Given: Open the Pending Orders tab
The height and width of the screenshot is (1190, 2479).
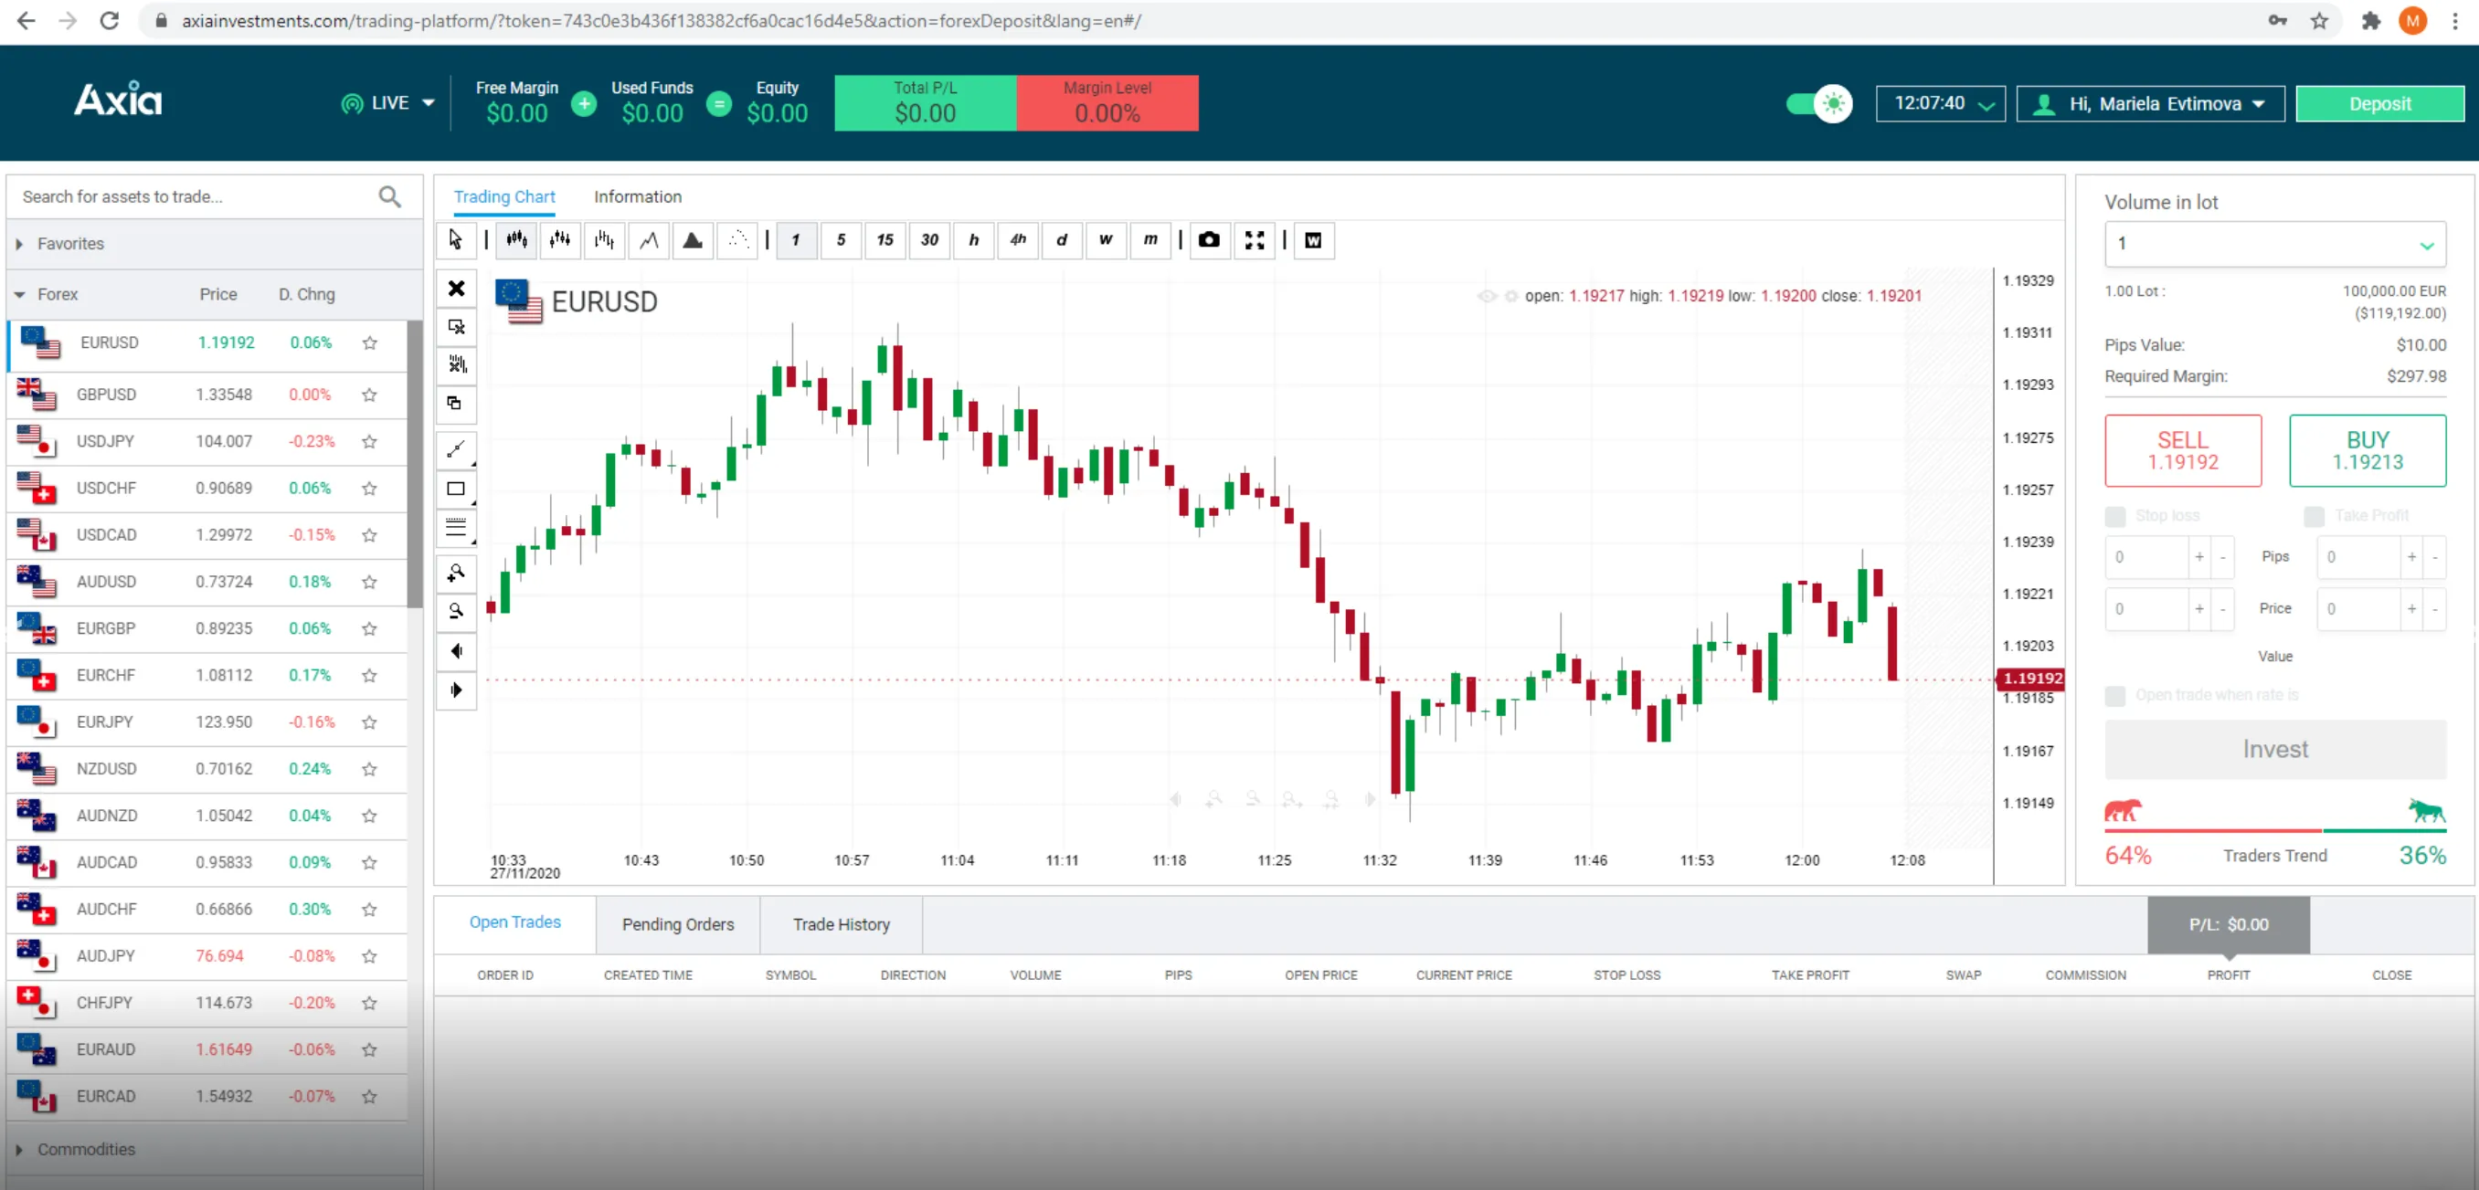Looking at the screenshot, I should pos(677,924).
